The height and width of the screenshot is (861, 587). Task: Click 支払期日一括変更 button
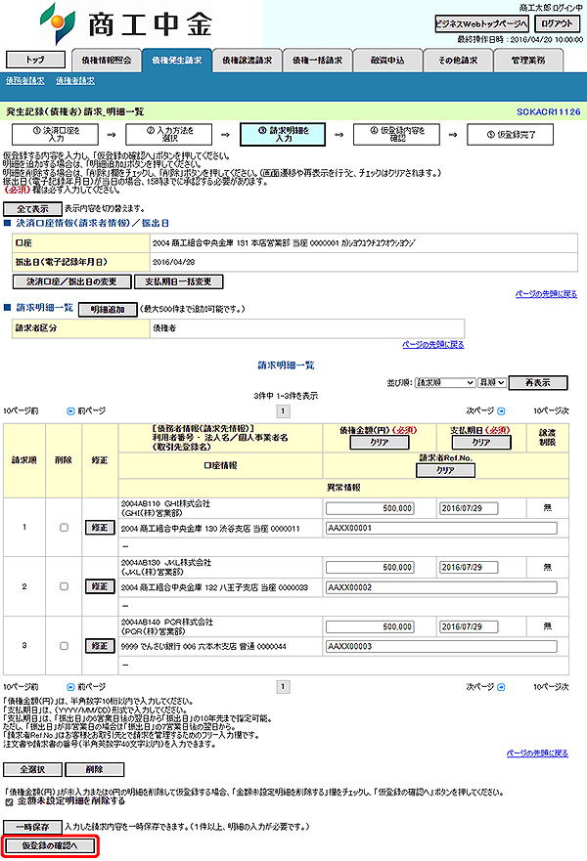point(178,281)
